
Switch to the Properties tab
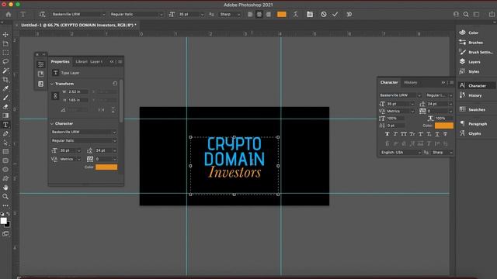point(61,62)
